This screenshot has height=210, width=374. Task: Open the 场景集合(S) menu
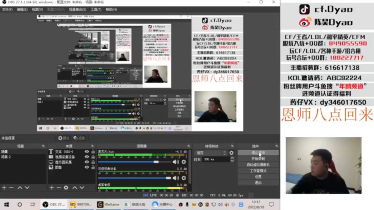[78, 9]
